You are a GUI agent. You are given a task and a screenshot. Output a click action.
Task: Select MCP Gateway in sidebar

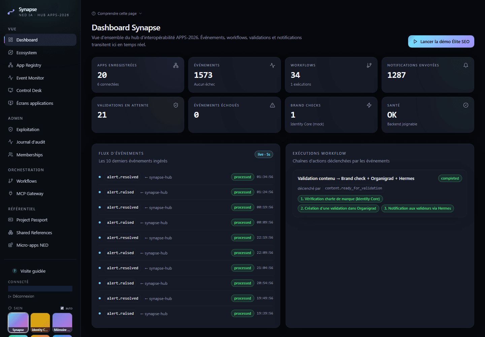pyautogui.click(x=40, y=193)
